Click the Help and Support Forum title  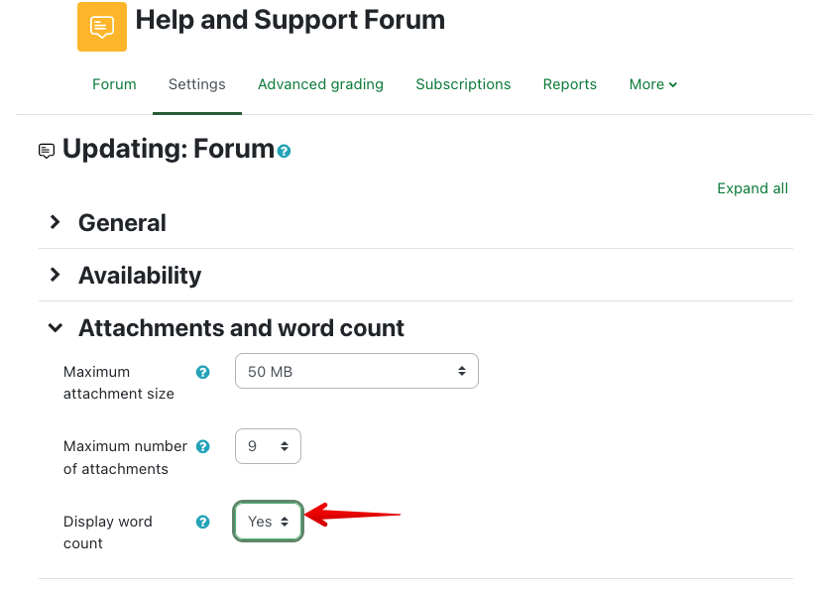click(x=290, y=19)
